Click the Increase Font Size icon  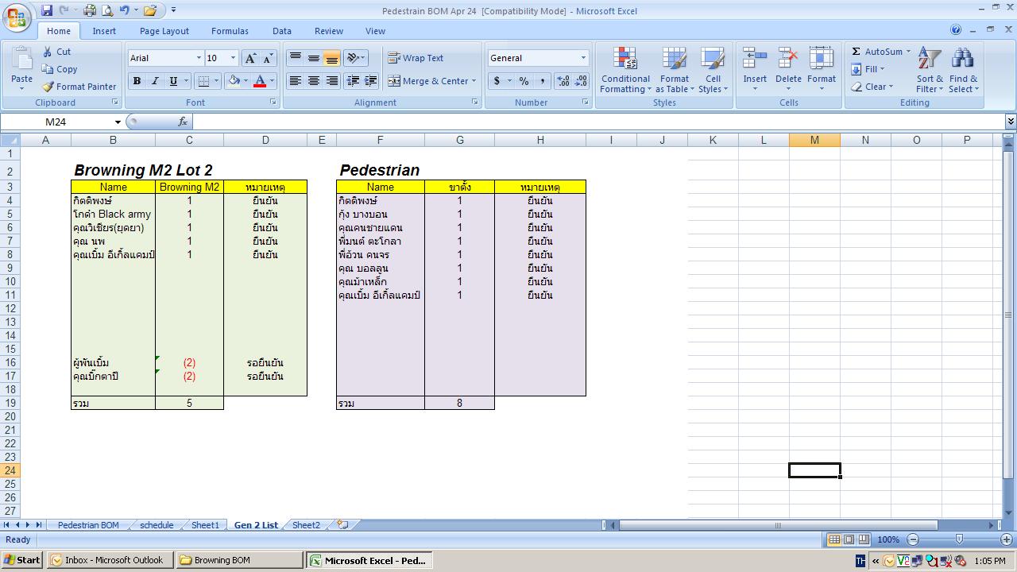250,58
